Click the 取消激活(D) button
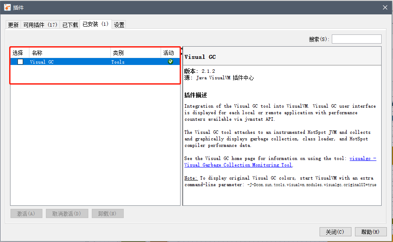 [x=67, y=214]
